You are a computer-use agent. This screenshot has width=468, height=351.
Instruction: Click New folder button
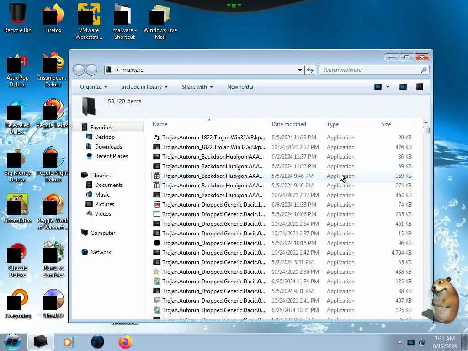point(240,87)
